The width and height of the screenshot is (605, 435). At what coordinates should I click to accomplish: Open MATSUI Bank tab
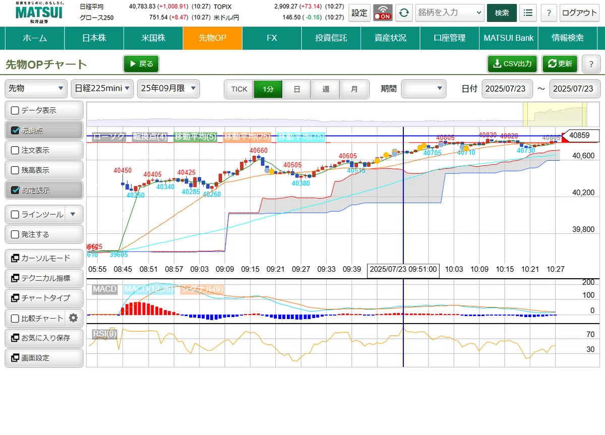[509, 38]
